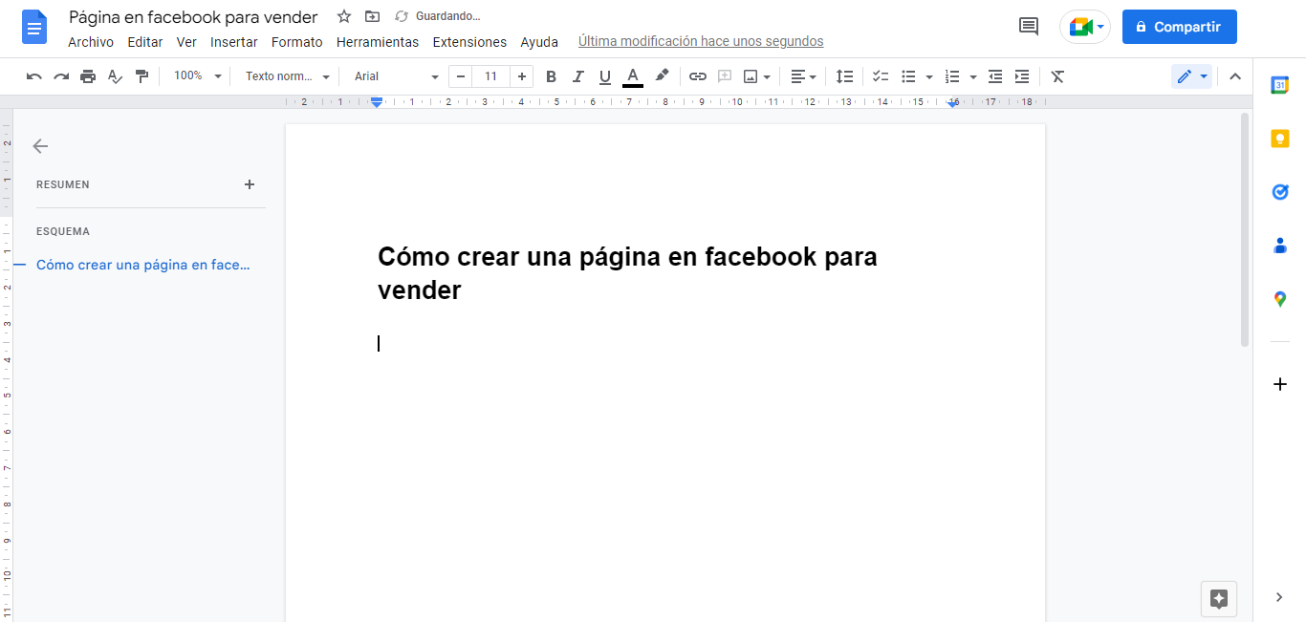Select the paint format tool
Screen dimensions: 1306x622
141,76
